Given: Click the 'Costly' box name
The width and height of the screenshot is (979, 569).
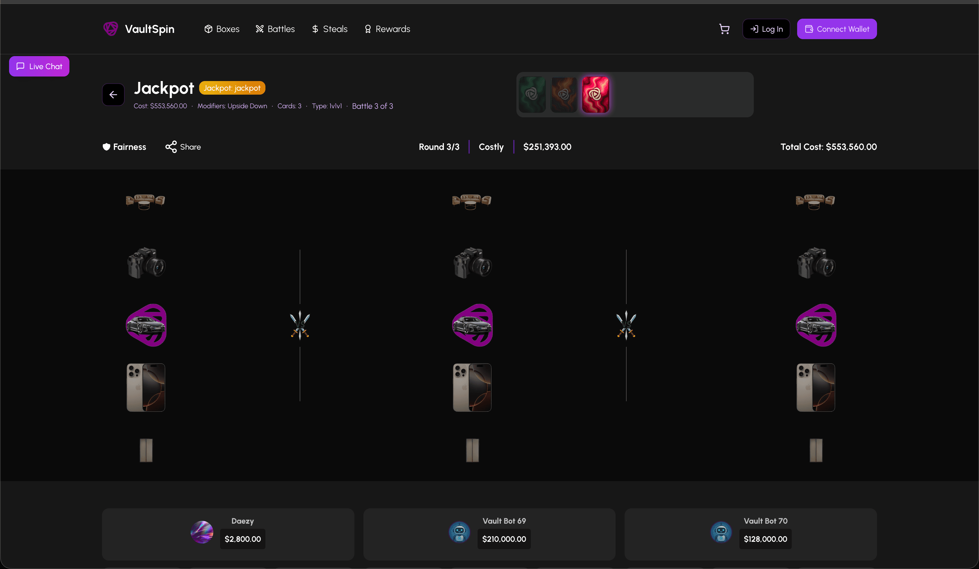Looking at the screenshot, I should pos(491,147).
